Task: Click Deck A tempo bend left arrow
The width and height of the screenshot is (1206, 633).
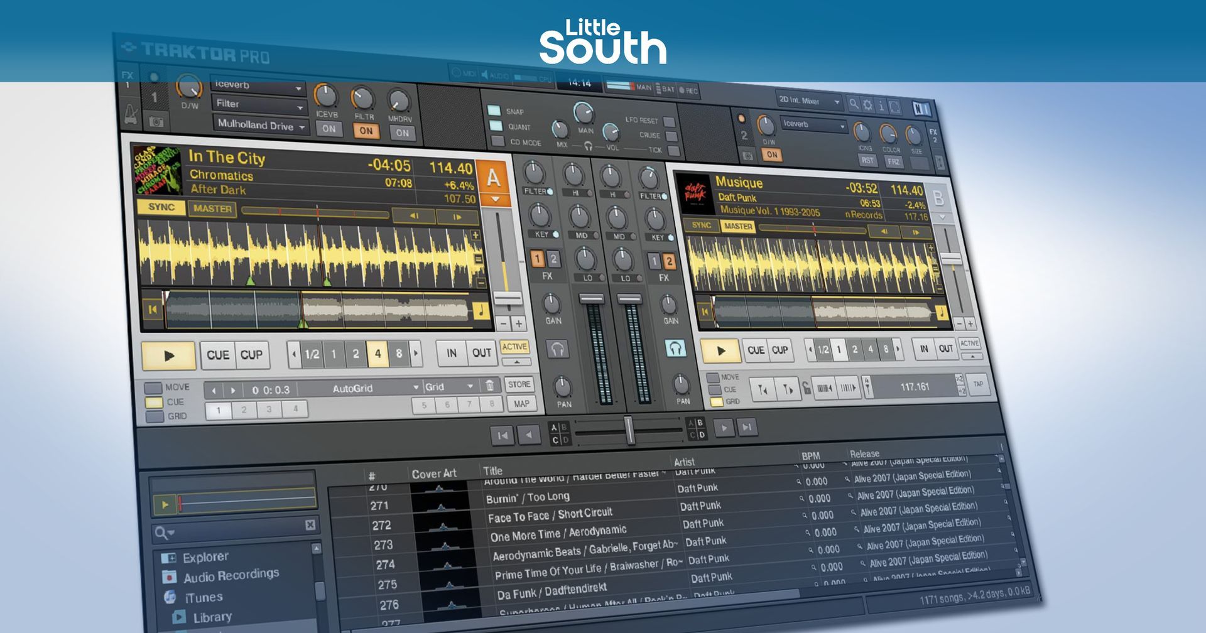Action: [x=414, y=215]
